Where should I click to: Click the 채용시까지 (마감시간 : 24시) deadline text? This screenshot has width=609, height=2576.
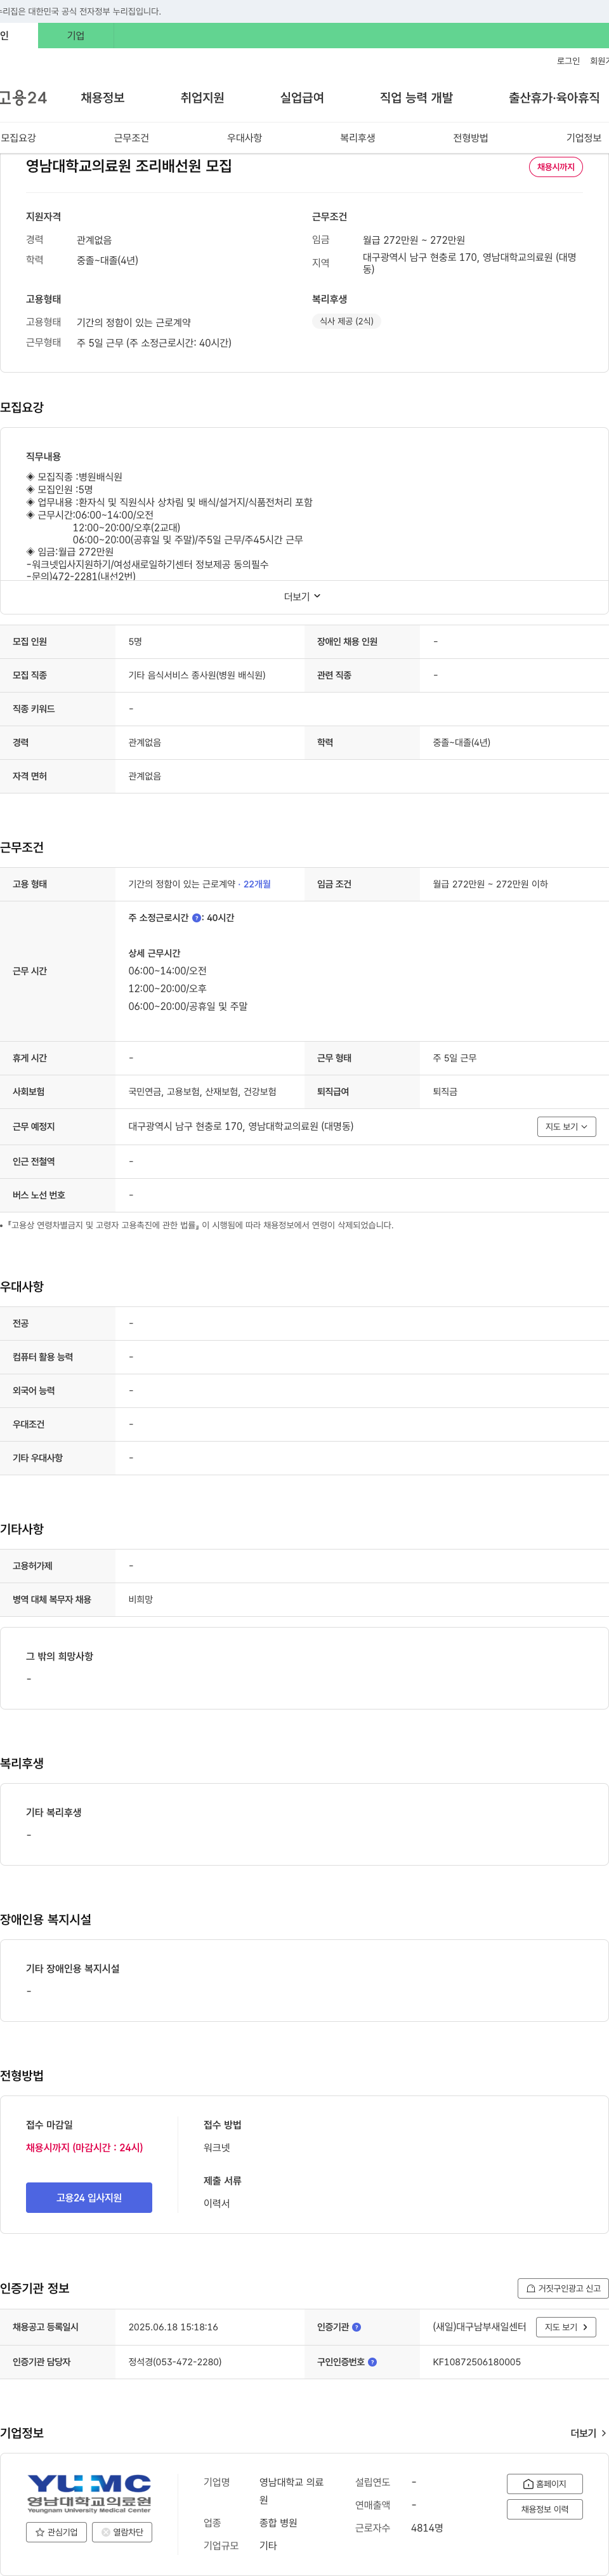[84, 2147]
